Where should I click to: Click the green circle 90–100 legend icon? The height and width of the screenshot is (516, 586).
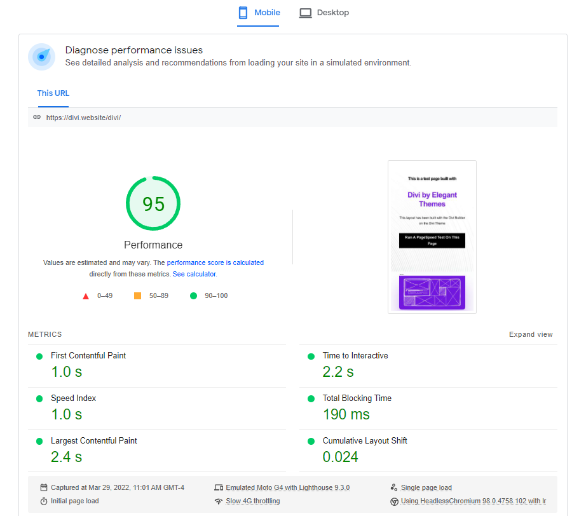193,296
